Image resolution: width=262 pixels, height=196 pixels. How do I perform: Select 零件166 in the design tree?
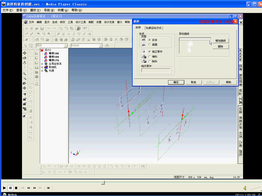pos(54,54)
